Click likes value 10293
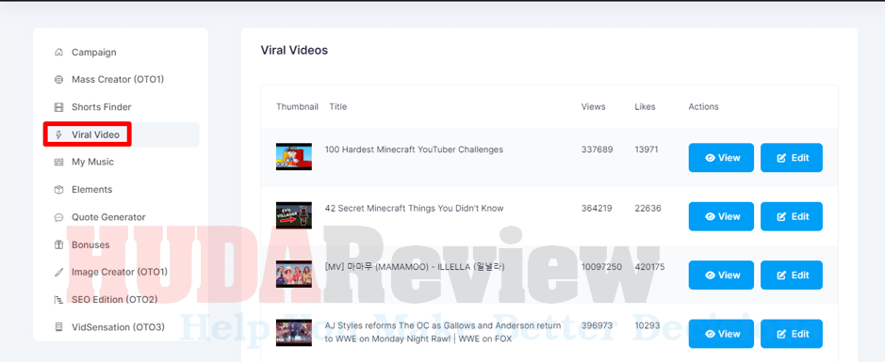This screenshot has width=885, height=362. pyautogui.click(x=647, y=325)
